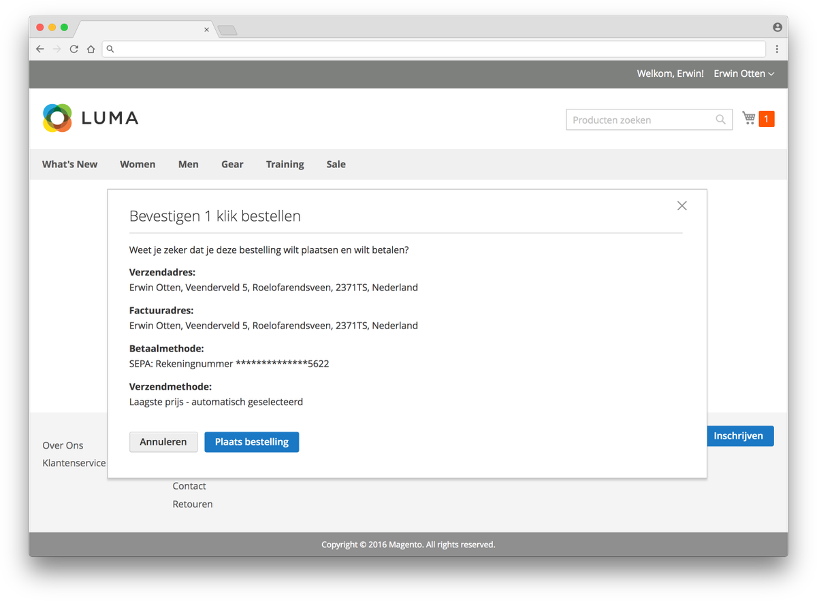Open the Men menu
This screenshot has width=817, height=601.
pos(189,164)
